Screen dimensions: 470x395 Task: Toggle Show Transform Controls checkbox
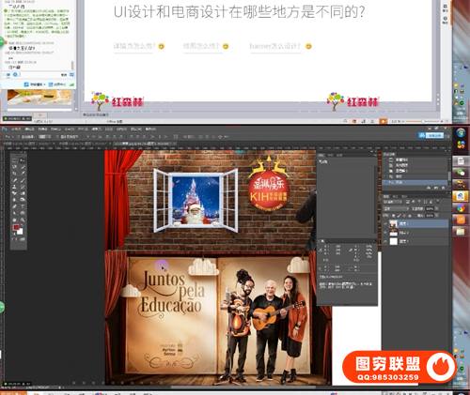coord(57,137)
